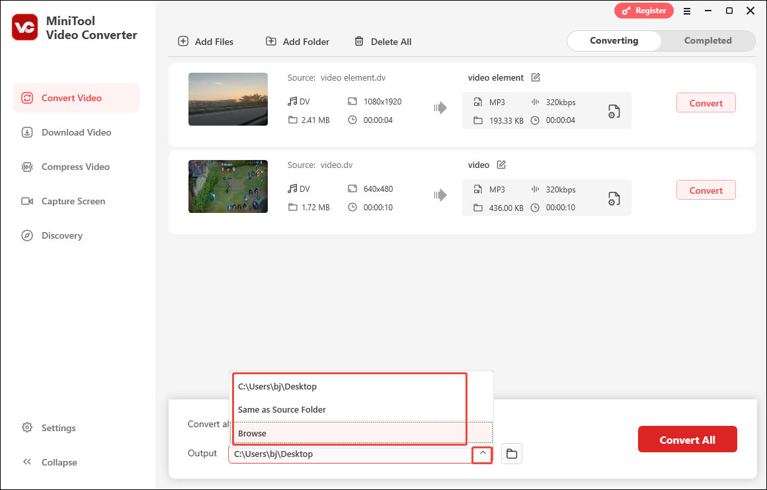Open the Compress Video section
767x490 pixels.
[76, 167]
